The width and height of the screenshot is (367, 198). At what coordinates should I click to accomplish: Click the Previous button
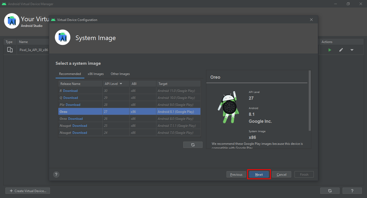coord(236,174)
